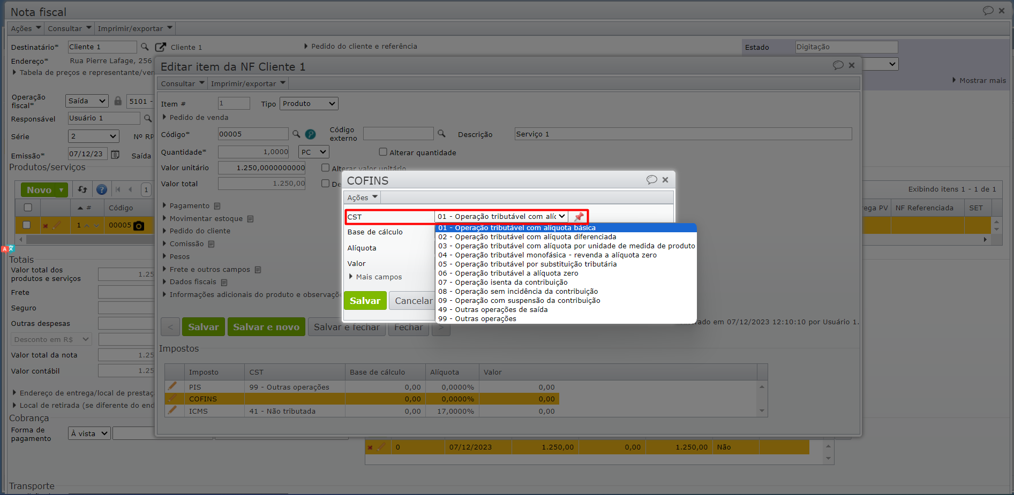Open the Ações menu in COFINS dialog
The width and height of the screenshot is (1014, 495).
pos(362,198)
